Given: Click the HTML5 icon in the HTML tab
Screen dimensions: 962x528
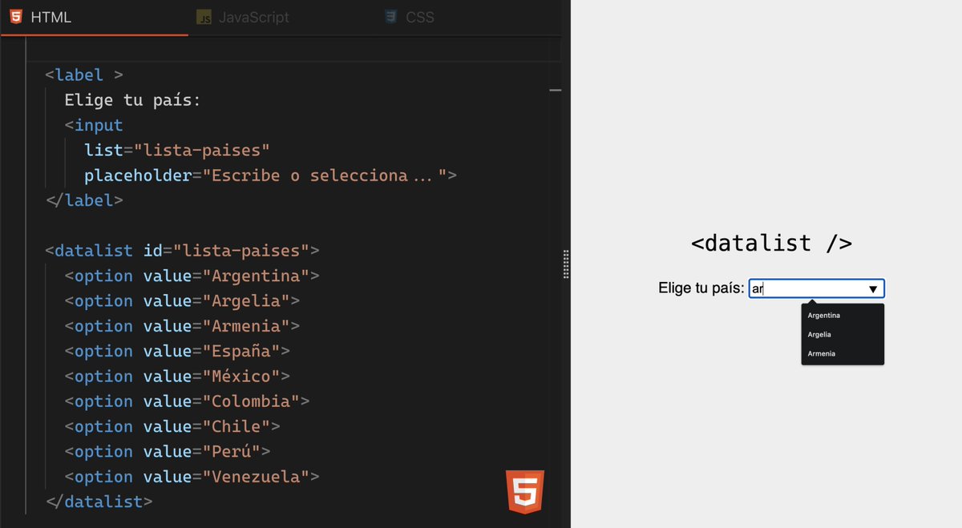Looking at the screenshot, I should (x=16, y=17).
